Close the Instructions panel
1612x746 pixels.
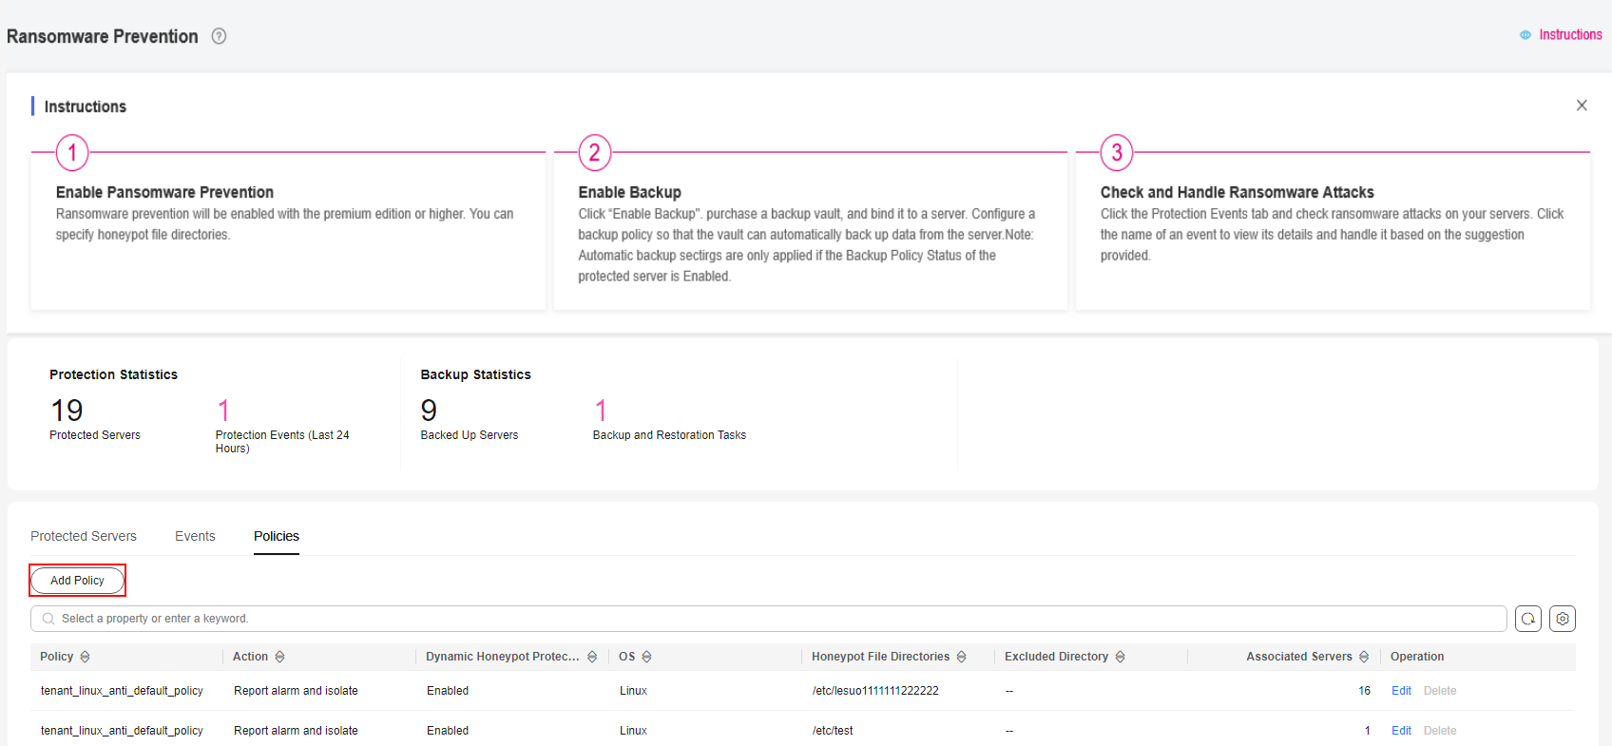(x=1582, y=105)
